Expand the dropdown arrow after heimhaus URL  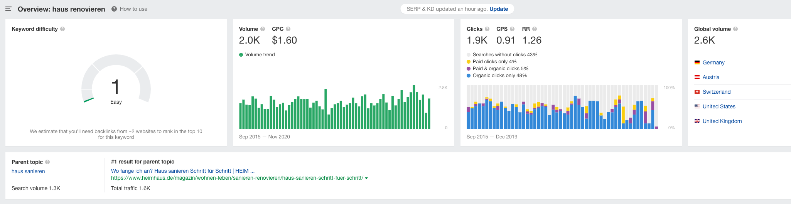[x=366, y=178]
